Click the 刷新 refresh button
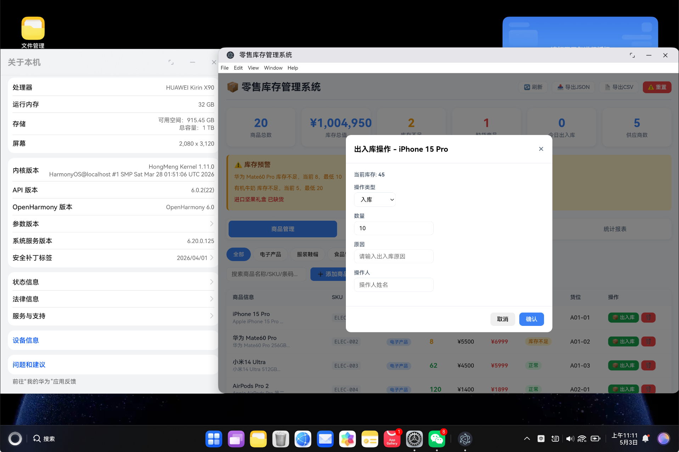Viewport: 679px width, 452px height. point(533,87)
